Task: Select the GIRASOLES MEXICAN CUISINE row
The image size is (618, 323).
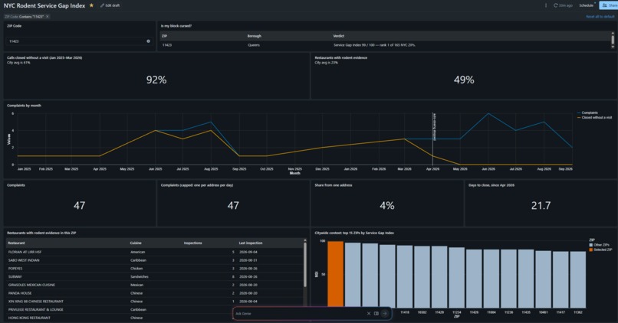Action: click(x=155, y=285)
